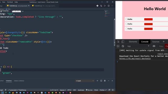
Task: Open the Brave browser taskbar icon
Action: [56, 93]
